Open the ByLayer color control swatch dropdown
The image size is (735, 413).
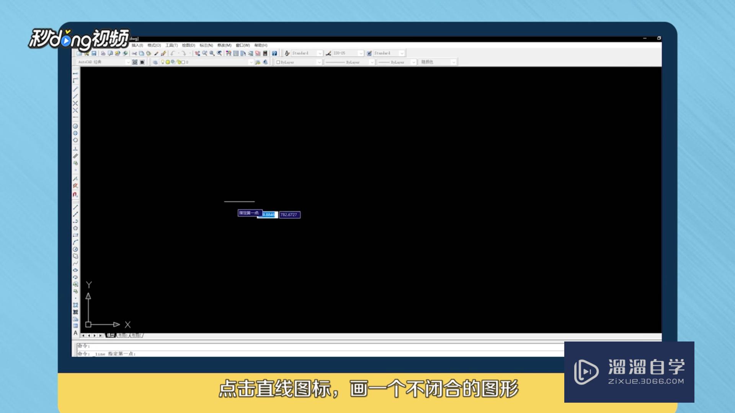pos(318,62)
